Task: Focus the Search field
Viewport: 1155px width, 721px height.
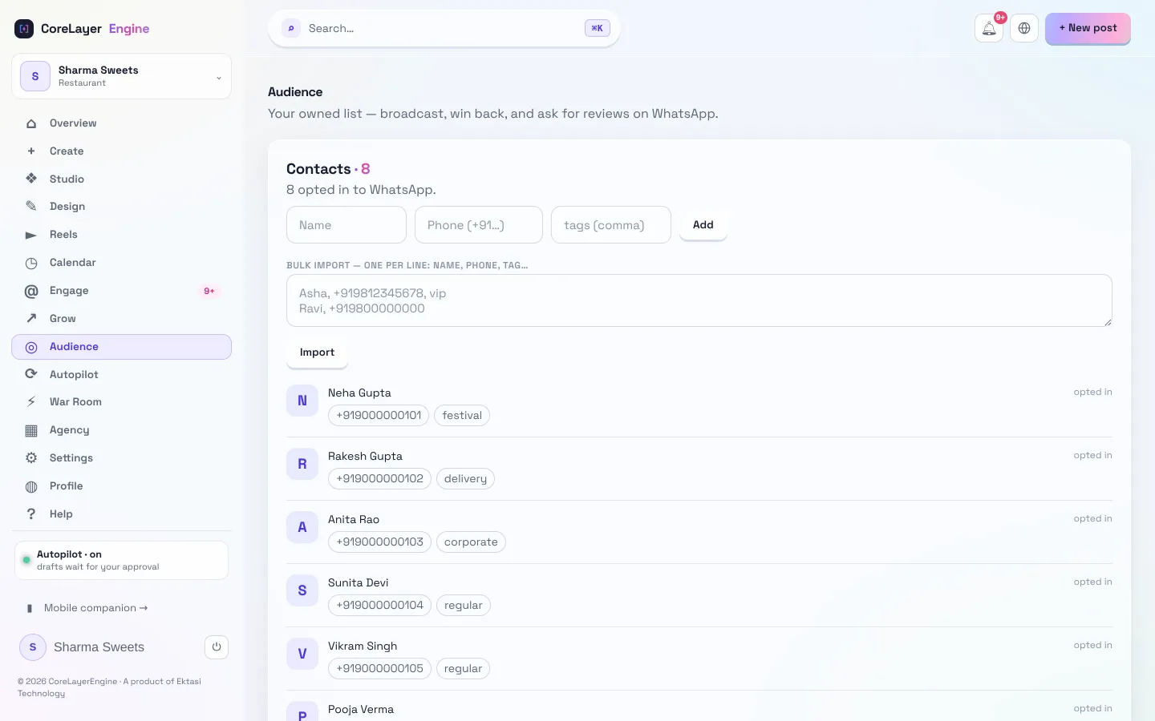Action: (x=444, y=28)
